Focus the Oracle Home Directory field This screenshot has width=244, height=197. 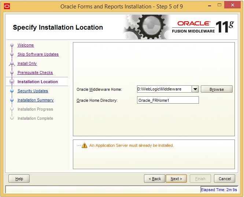tap(168, 100)
